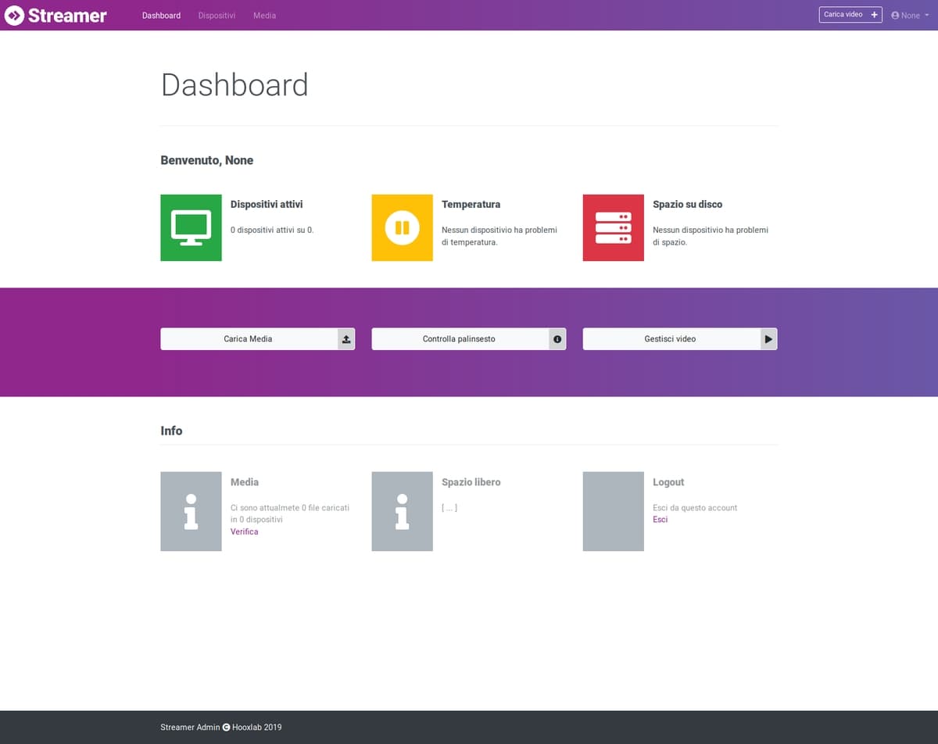Click the info icon on Controlla palinsesto

tap(557, 339)
